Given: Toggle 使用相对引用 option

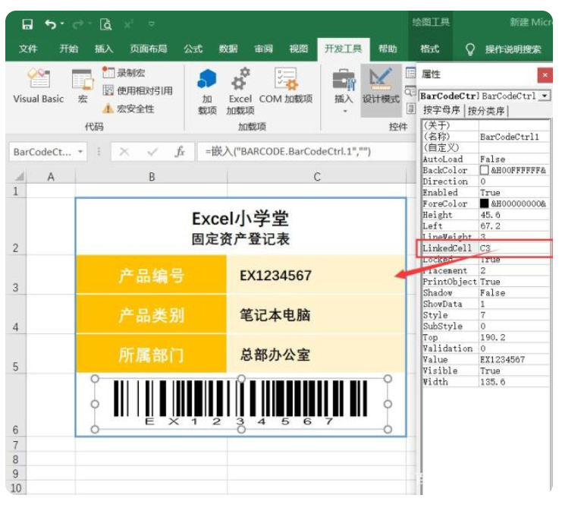Looking at the screenshot, I should [x=137, y=90].
